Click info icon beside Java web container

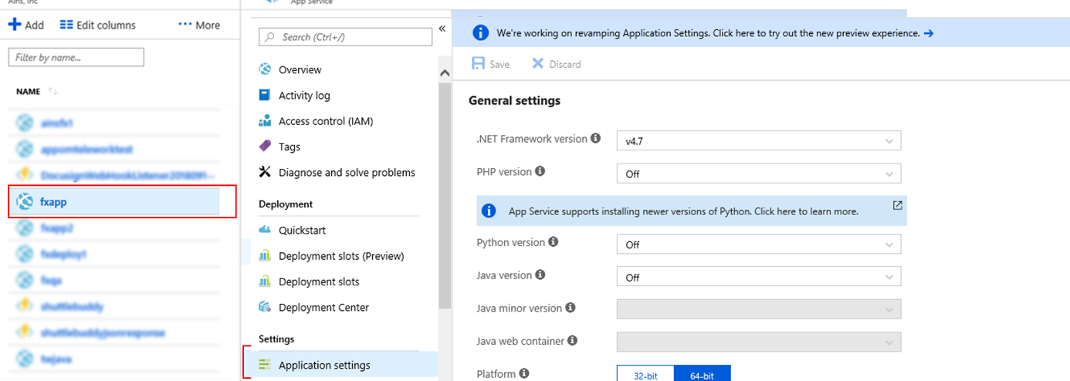(573, 340)
